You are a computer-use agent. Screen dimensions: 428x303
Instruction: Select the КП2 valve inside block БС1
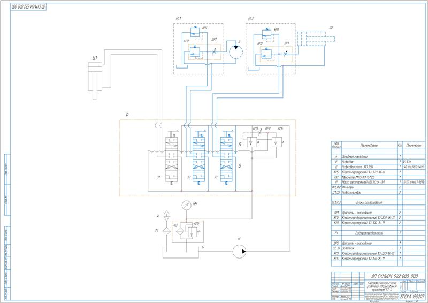194,52
